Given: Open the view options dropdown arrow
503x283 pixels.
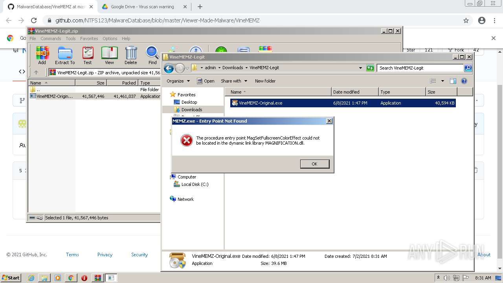Looking at the screenshot, I should 442,81.
